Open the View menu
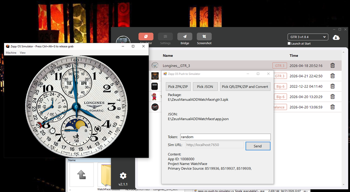Image resolution: width=350 pixels, height=192 pixels. click(x=23, y=53)
